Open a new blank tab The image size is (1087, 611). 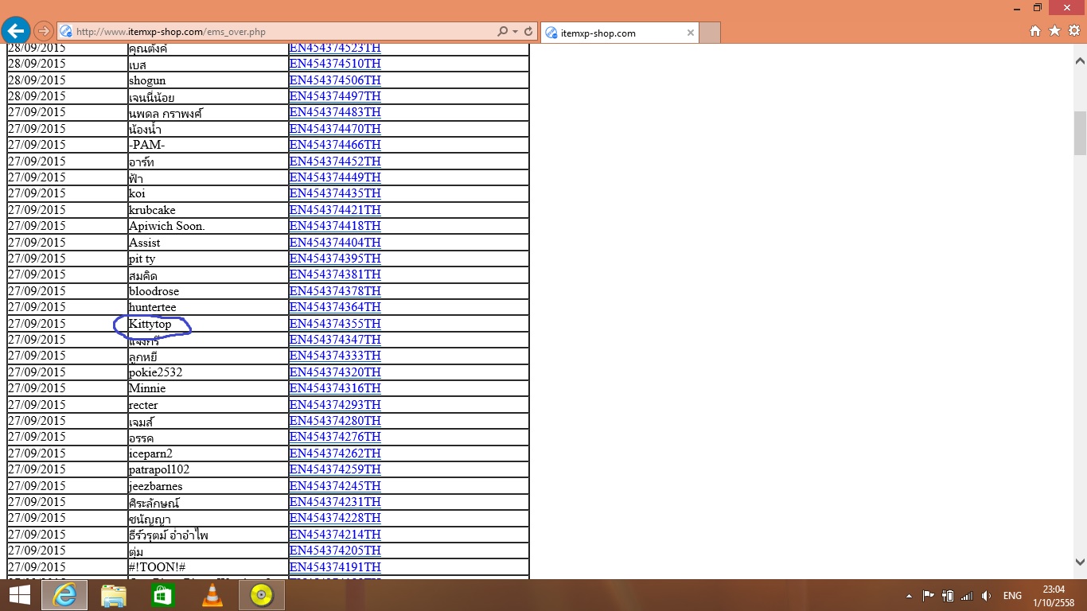[711, 33]
